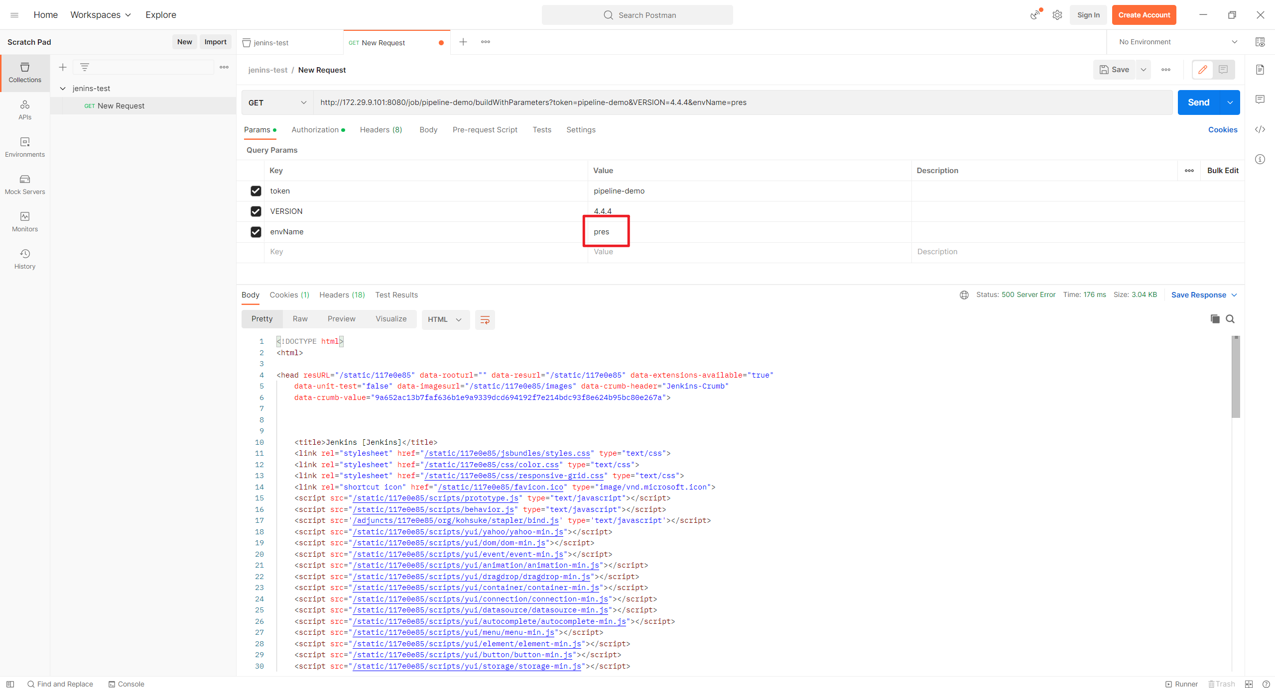This screenshot has width=1275, height=688.
Task: Click the response body vertical scrollbar
Action: point(1236,377)
